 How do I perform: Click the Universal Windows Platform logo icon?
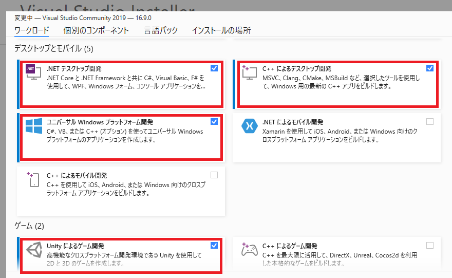(33, 127)
